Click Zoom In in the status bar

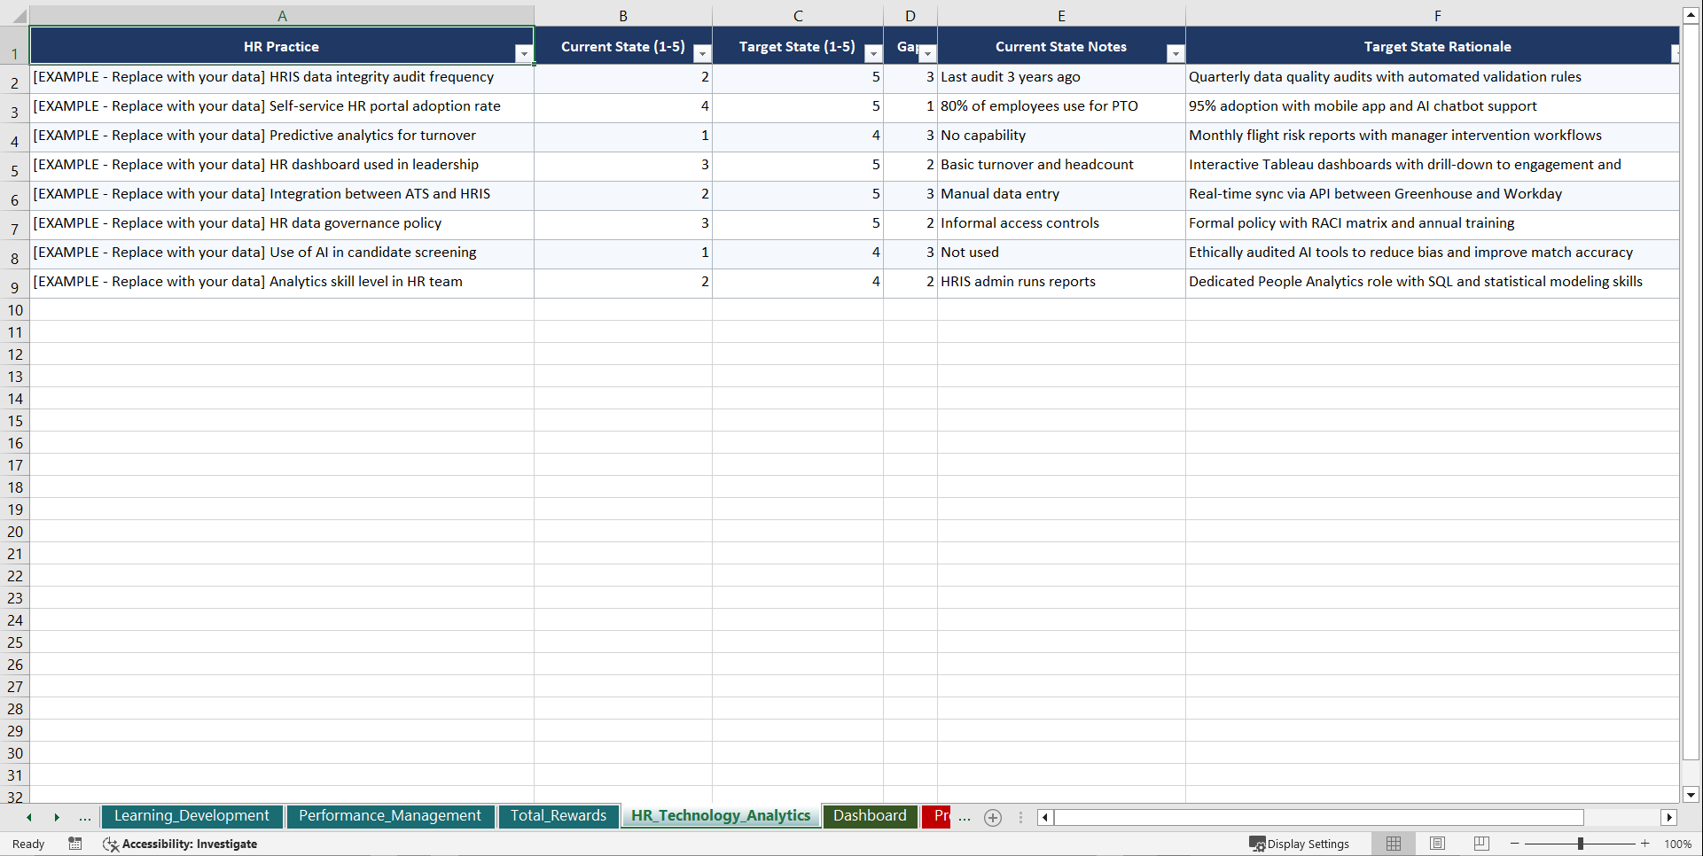click(x=1645, y=844)
